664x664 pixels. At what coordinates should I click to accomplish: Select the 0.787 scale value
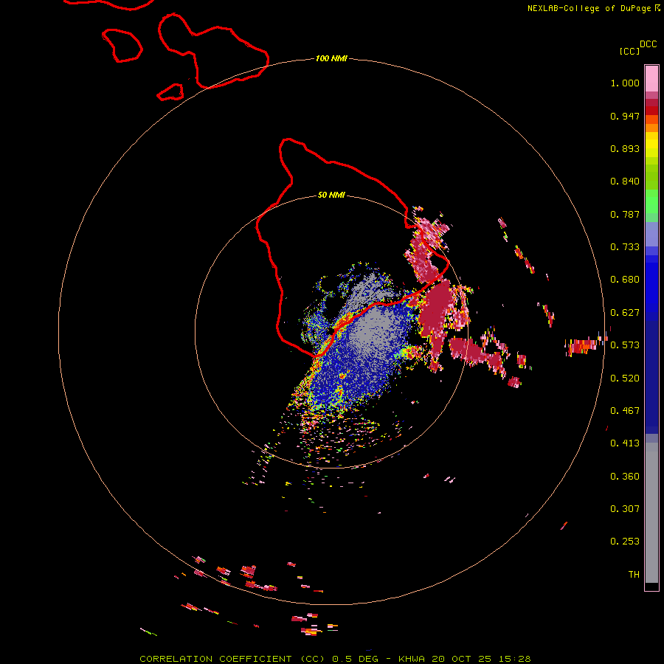[x=625, y=214]
